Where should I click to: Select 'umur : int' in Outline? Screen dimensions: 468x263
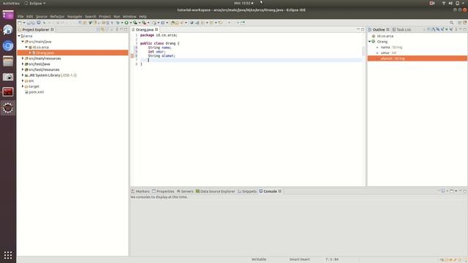click(388, 53)
